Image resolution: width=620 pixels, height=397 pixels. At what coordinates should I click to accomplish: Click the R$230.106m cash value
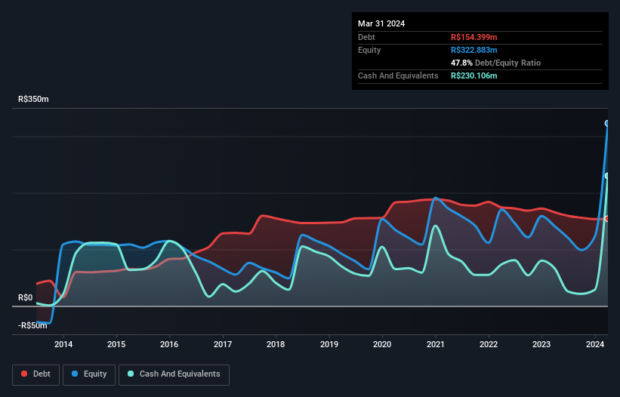(x=473, y=75)
